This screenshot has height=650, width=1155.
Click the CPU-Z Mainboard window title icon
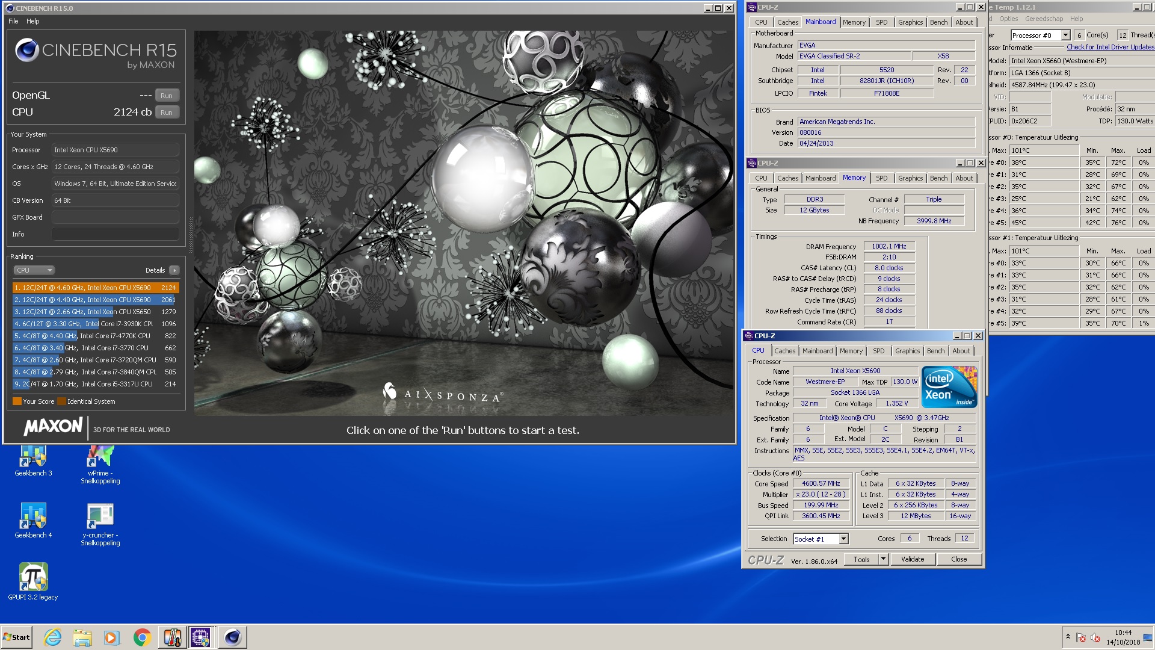tap(751, 7)
